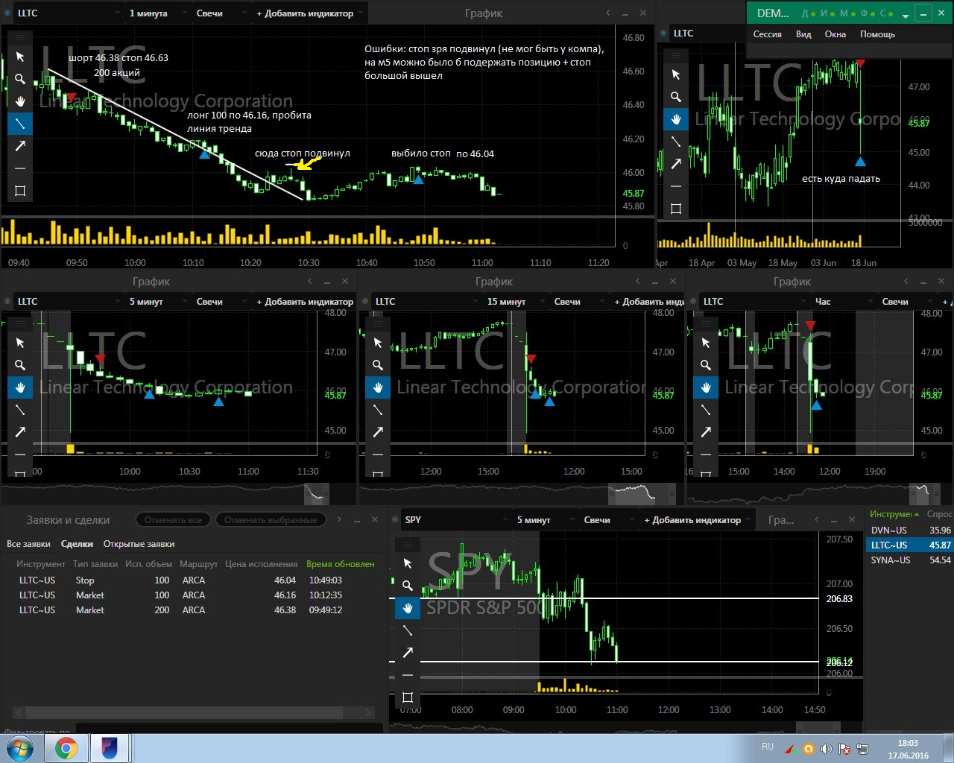Switch to the Все заявки tab
954x763 pixels.
(28, 544)
